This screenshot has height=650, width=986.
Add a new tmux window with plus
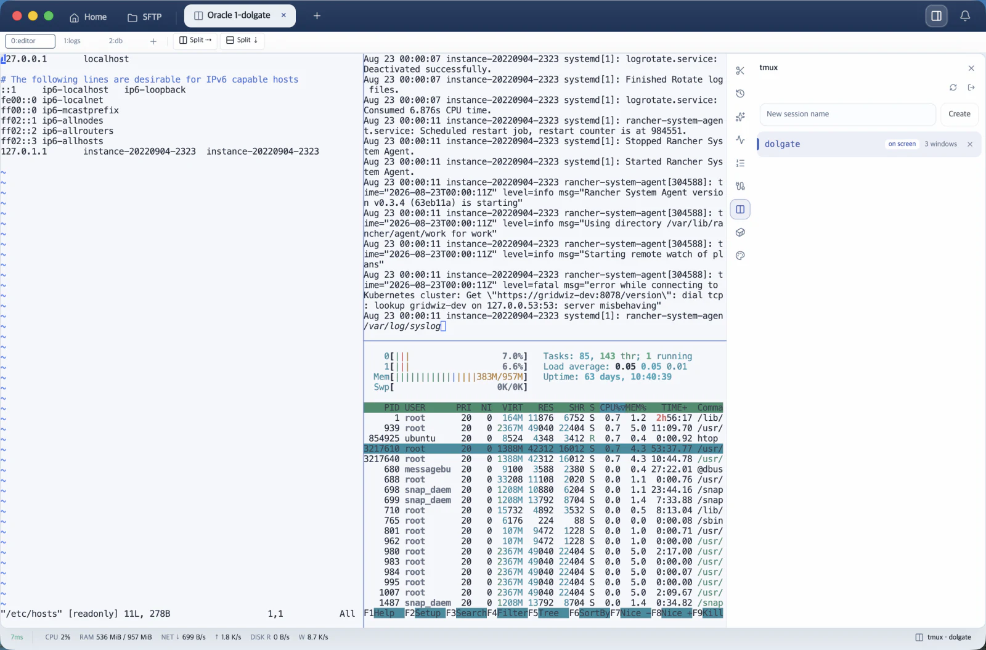pos(153,41)
